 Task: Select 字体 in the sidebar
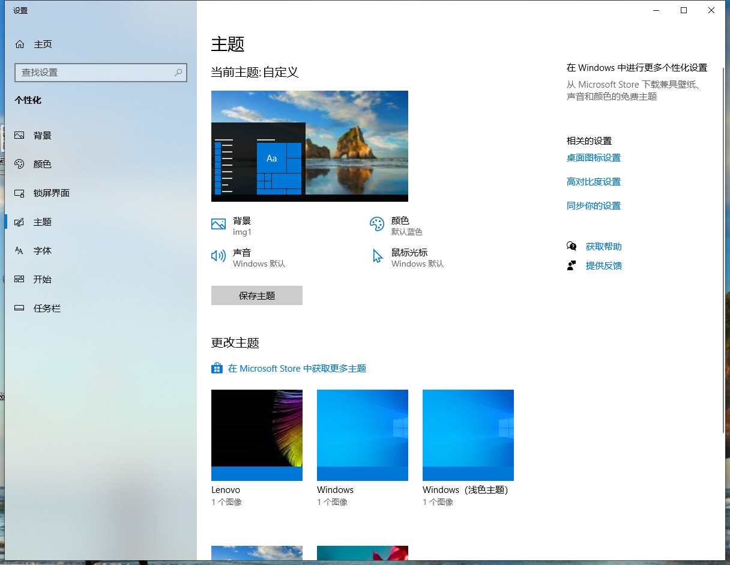click(101, 251)
